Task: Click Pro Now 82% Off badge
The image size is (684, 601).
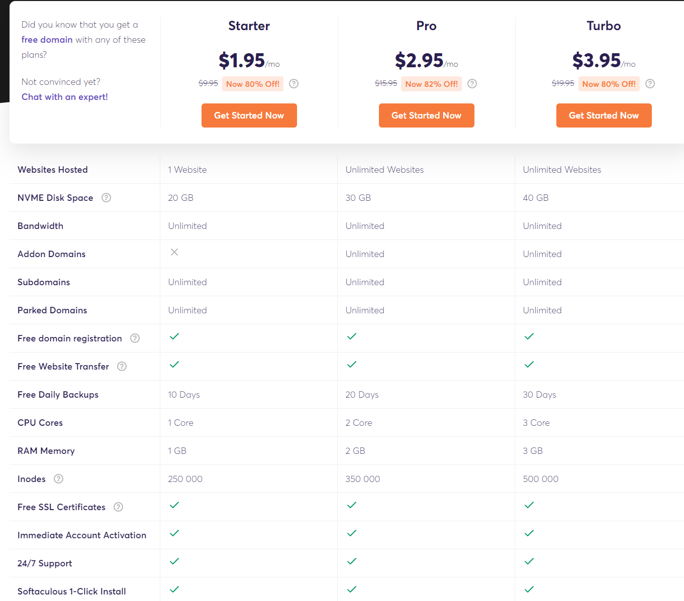Action: click(432, 84)
